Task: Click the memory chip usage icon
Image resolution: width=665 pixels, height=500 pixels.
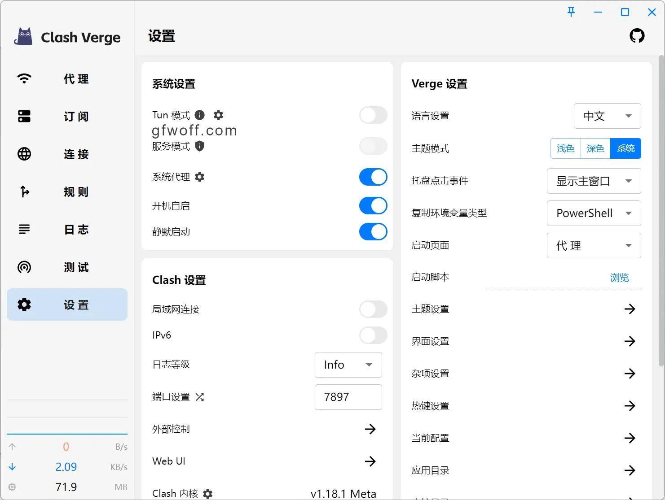Action: pyautogui.click(x=12, y=487)
